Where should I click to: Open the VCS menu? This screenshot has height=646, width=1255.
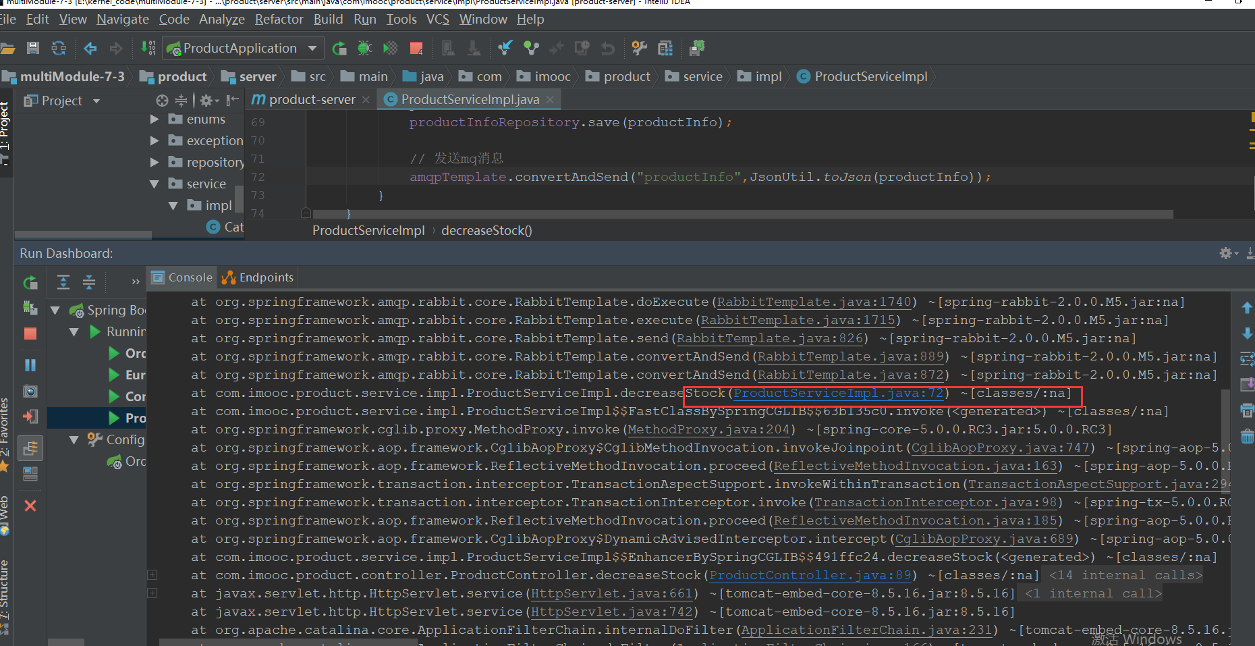click(438, 20)
